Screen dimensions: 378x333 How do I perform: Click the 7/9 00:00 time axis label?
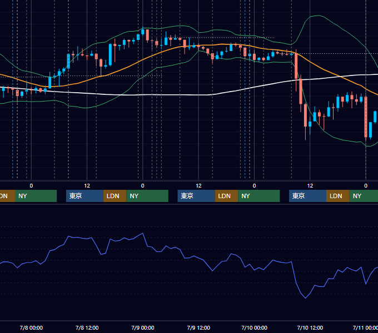(143, 327)
